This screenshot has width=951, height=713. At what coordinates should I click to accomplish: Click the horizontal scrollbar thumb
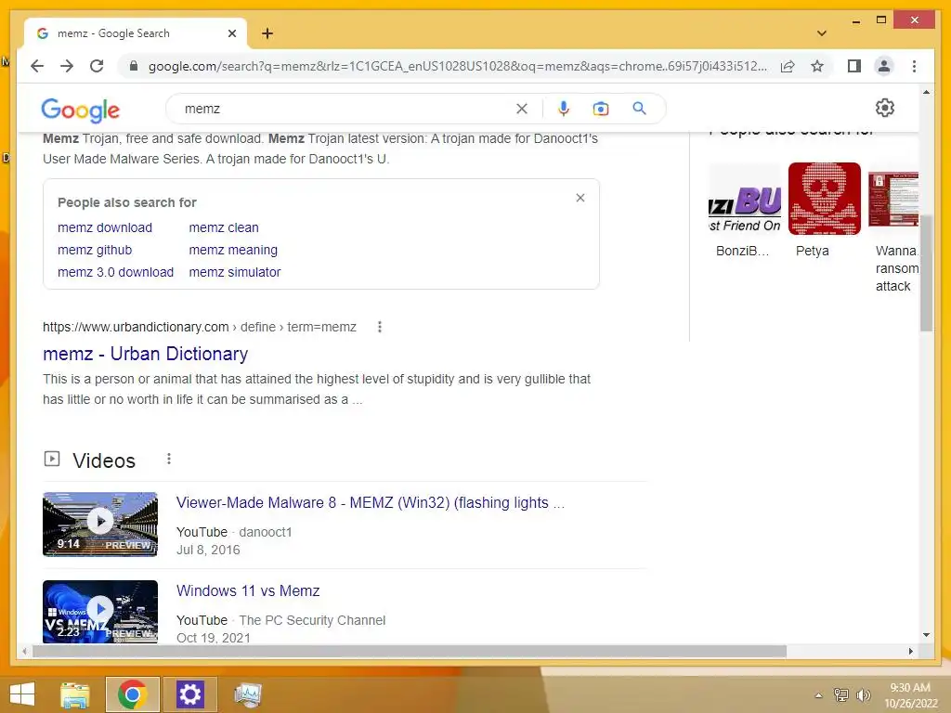[x=410, y=651]
